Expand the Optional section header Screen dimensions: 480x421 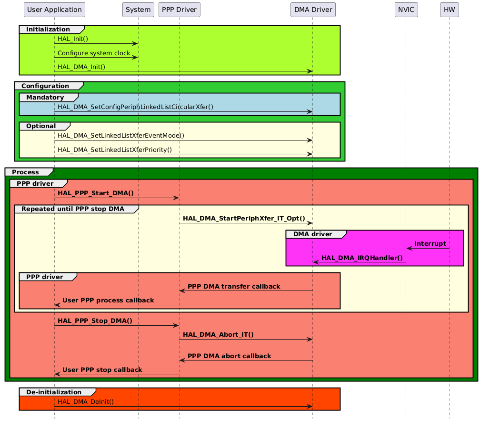40,126
